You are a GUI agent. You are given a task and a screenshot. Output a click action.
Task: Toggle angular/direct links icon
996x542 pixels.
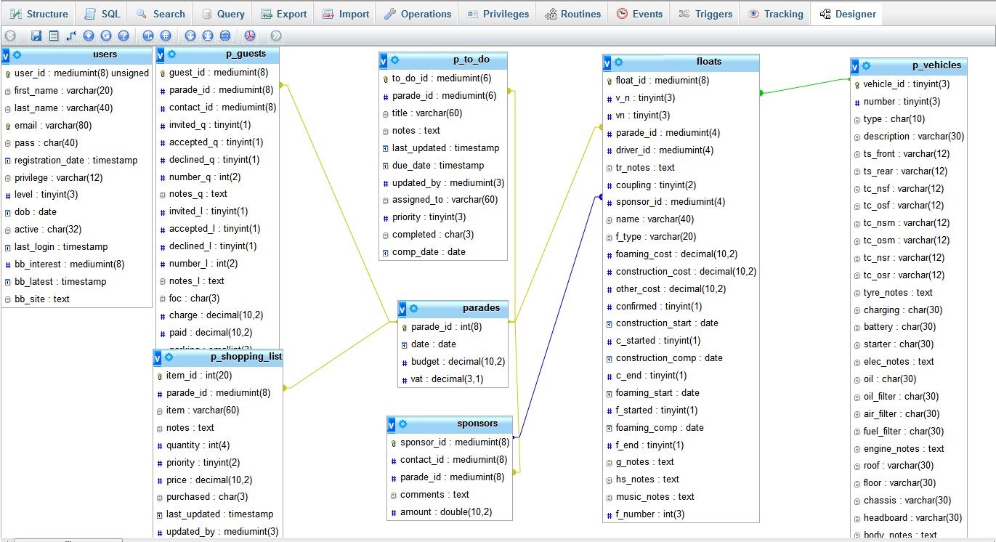click(x=147, y=35)
